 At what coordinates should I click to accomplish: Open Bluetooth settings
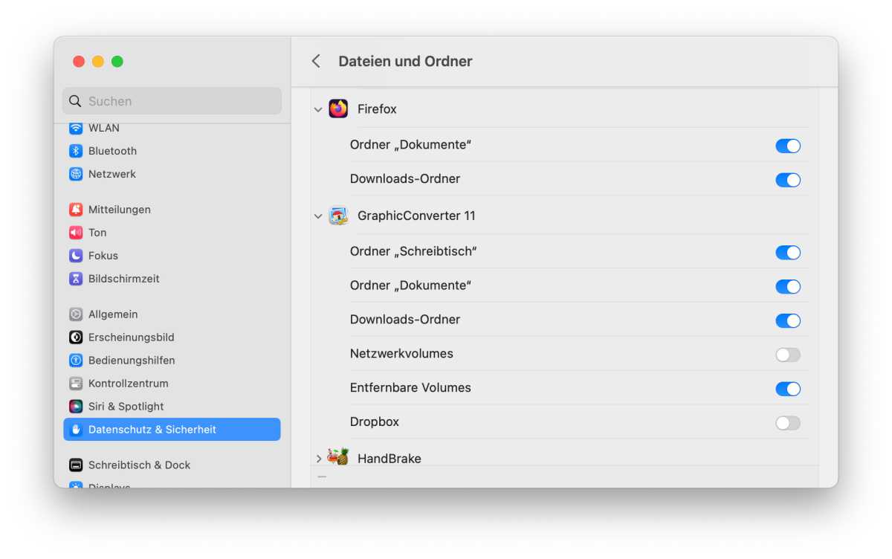pyautogui.click(x=172, y=151)
